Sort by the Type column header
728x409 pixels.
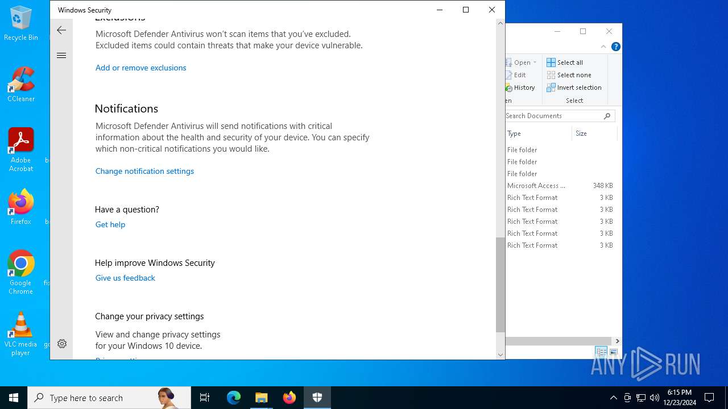click(539, 133)
